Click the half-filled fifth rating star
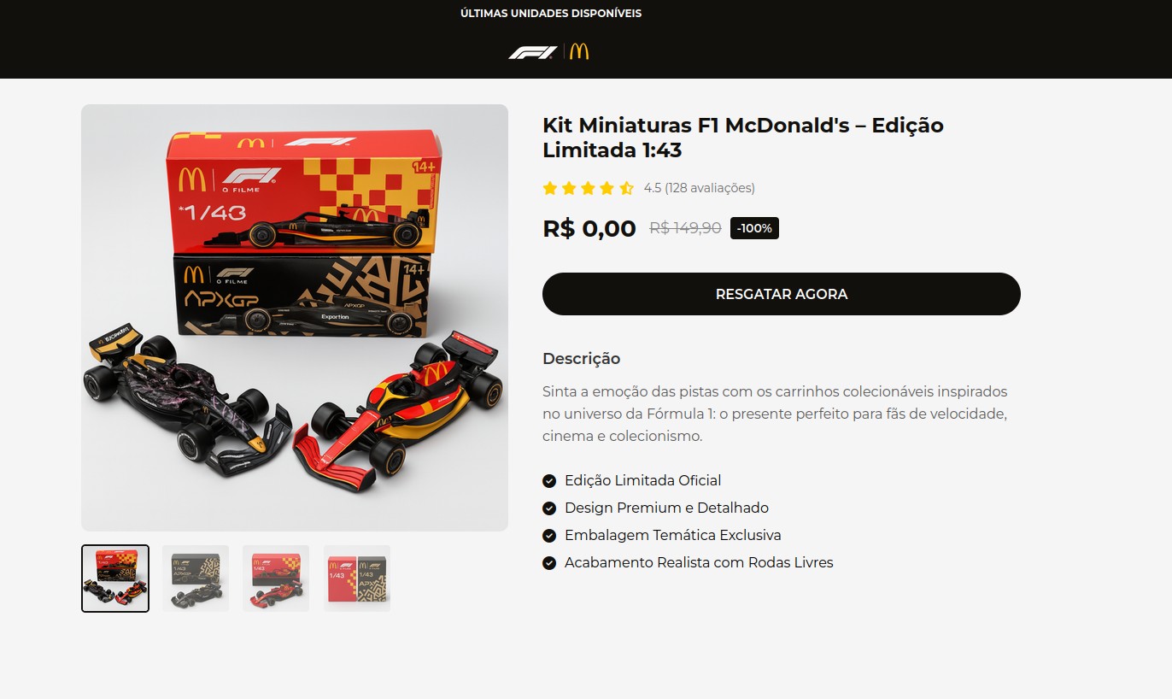 pos(626,188)
